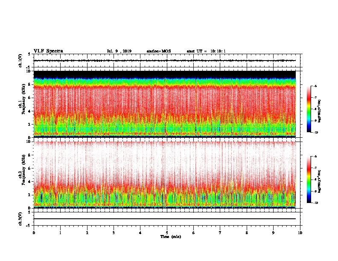Click the "-10" label on ch.1 colorbar
The image size is (338, 261).
tap(315, 133)
